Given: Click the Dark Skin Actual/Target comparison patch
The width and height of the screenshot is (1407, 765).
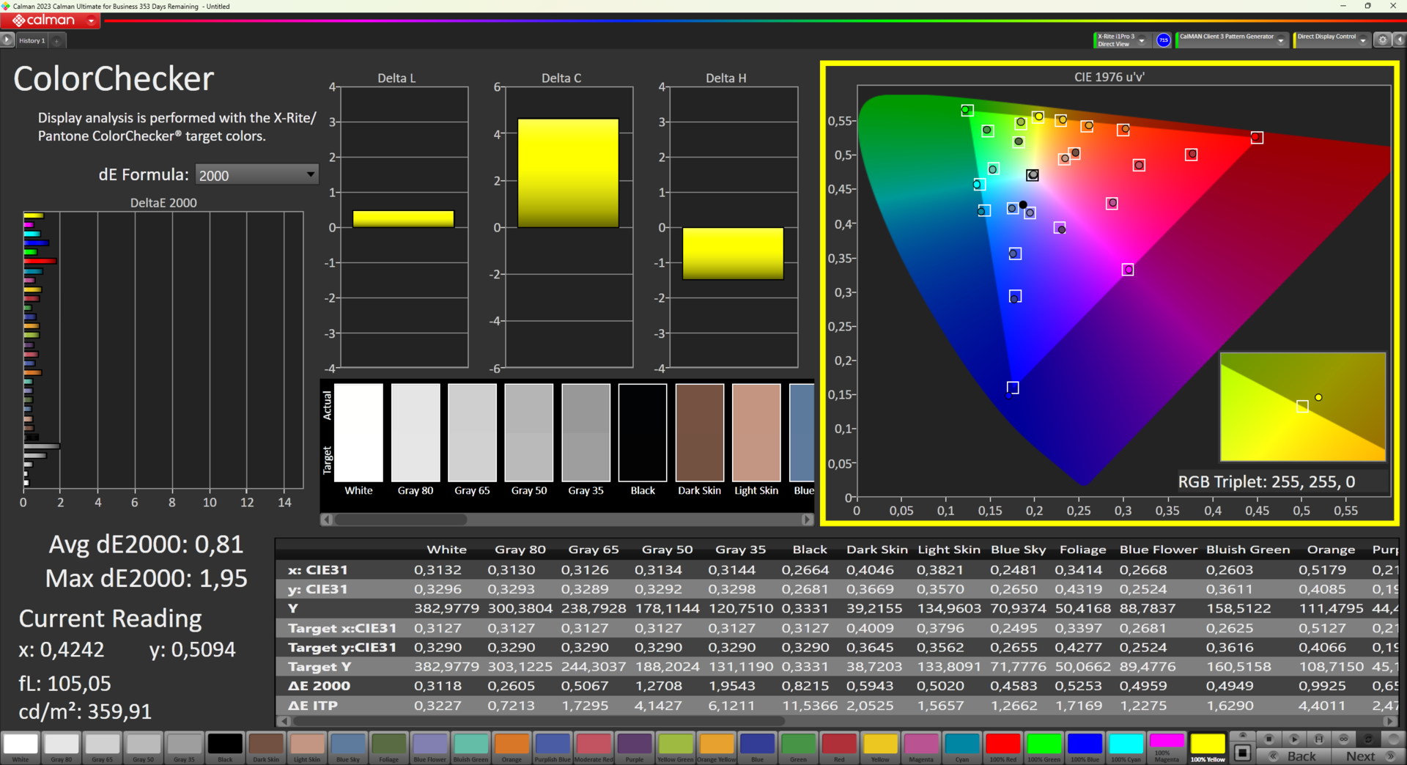Looking at the screenshot, I should (700, 432).
